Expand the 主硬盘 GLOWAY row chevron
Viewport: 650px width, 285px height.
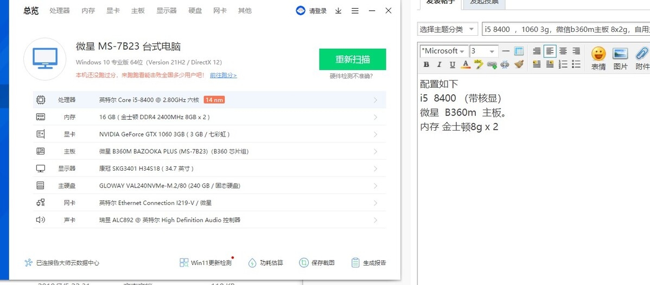375,186
